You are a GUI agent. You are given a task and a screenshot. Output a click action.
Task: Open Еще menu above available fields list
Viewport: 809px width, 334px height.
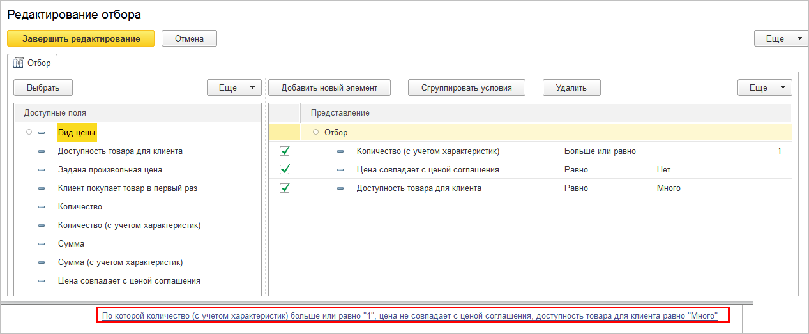pos(234,87)
